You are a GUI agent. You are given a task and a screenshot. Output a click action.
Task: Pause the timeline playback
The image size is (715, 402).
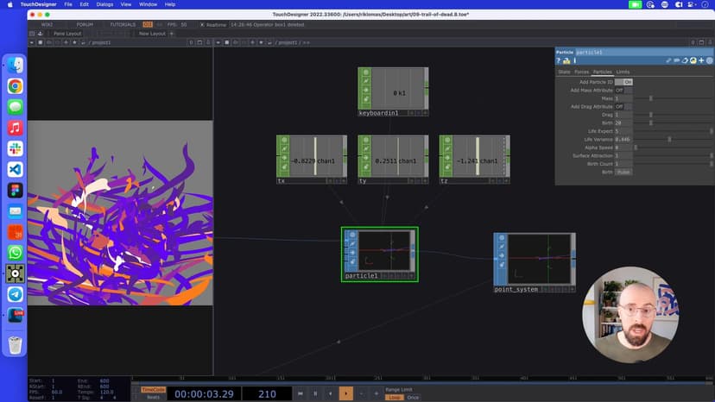click(315, 393)
